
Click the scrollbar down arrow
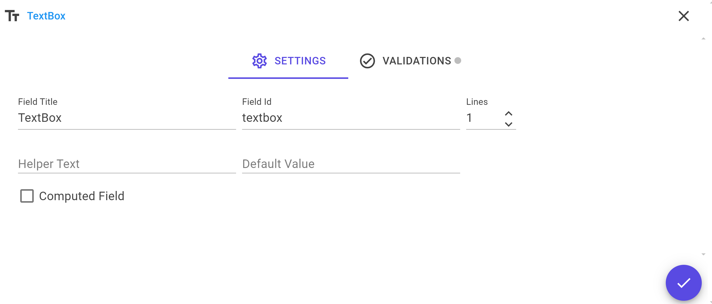coord(704,254)
